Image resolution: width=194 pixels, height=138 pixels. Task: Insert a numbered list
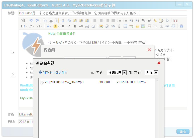119,20
